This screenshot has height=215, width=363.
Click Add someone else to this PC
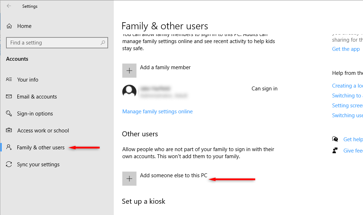(173, 175)
